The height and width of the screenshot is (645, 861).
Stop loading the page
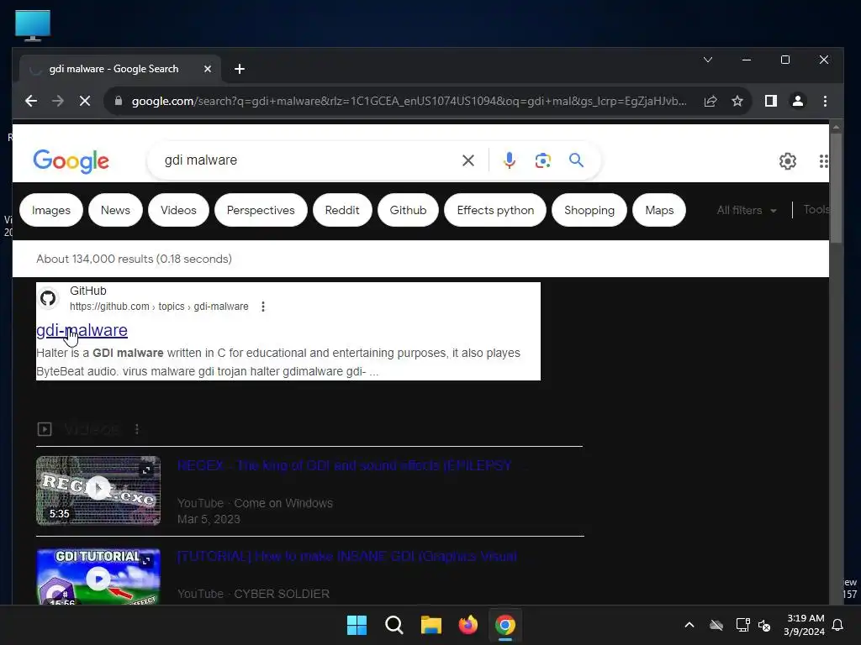[x=85, y=101]
